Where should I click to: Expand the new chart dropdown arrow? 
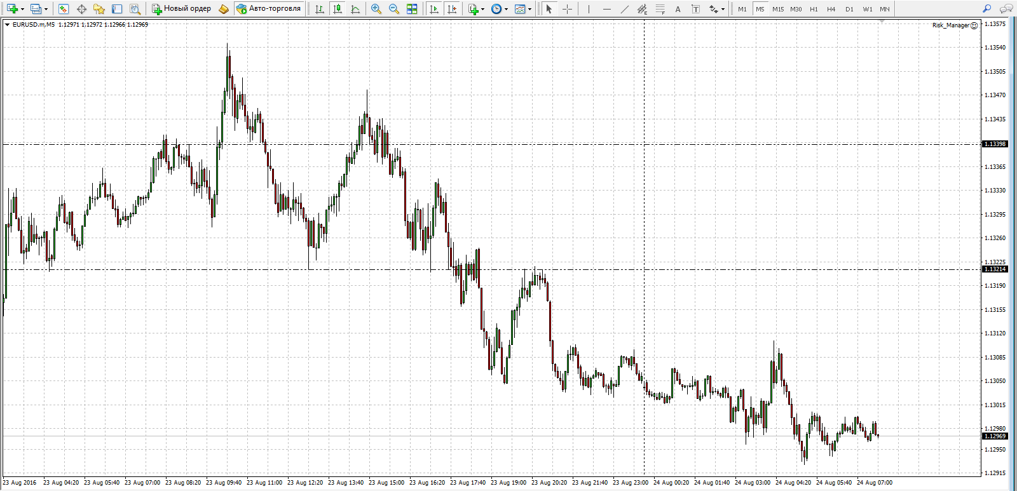[x=22, y=9]
